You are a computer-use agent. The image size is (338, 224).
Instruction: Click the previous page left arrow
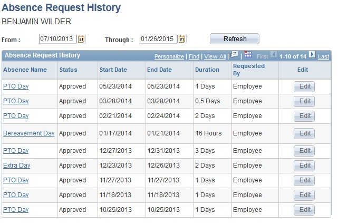[x=273, y=55]
